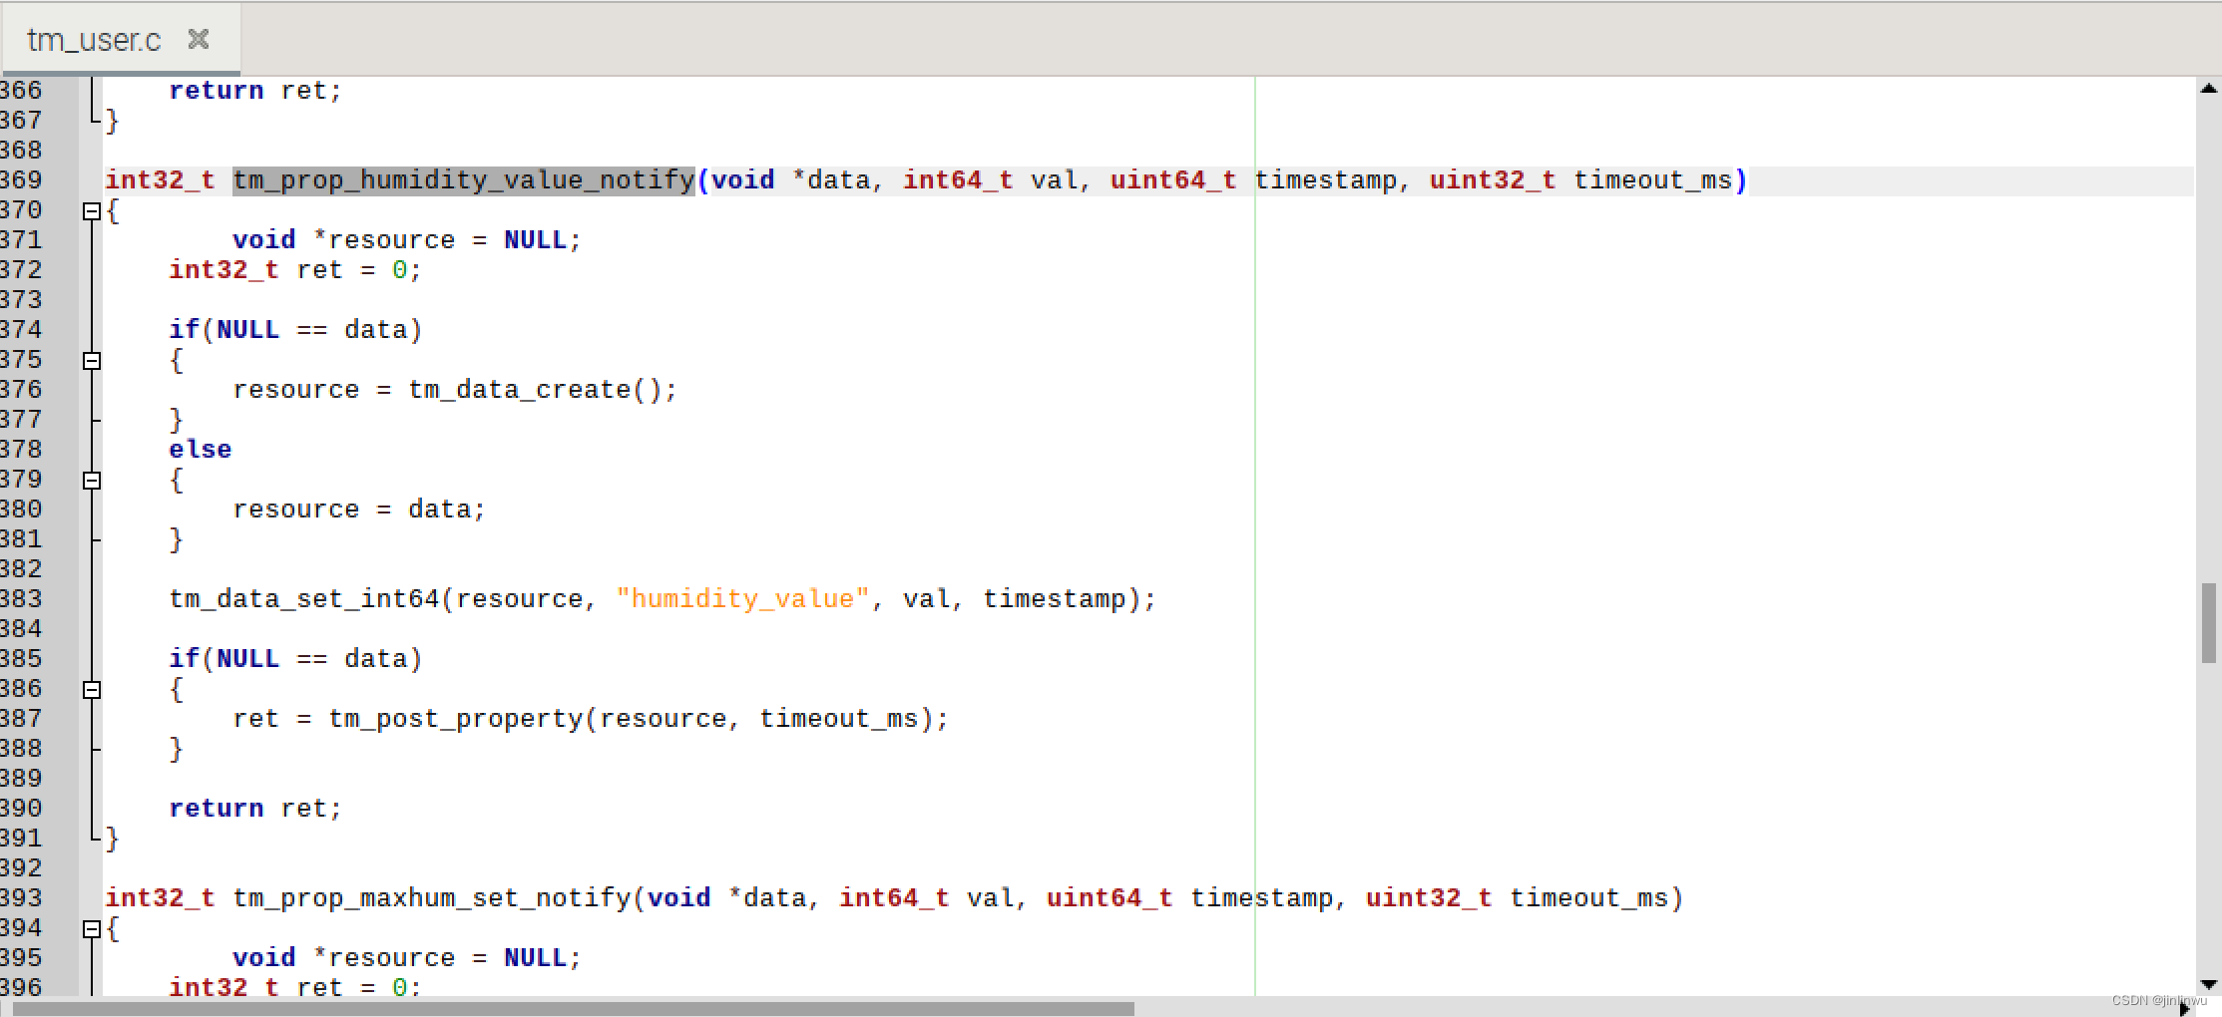Collapse the else block fold at line 379
Screen dimensions: 2222x1017
(x=92, y=480)
